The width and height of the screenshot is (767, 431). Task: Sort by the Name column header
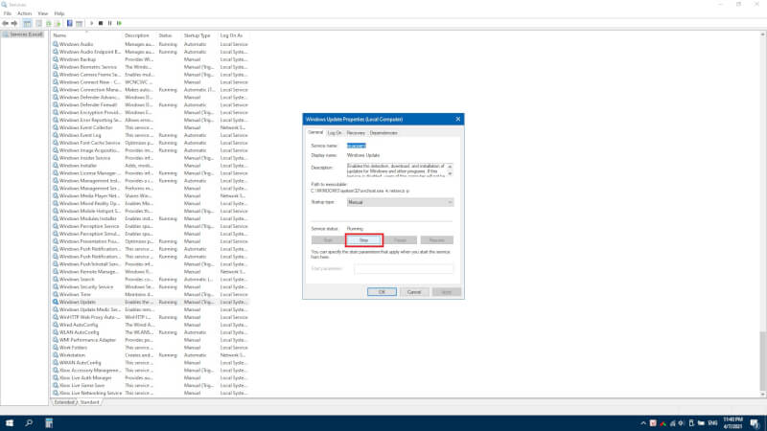86,35
